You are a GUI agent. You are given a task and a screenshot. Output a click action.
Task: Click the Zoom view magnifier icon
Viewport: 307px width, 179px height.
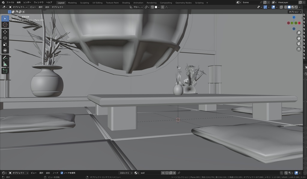pos(299,33)
